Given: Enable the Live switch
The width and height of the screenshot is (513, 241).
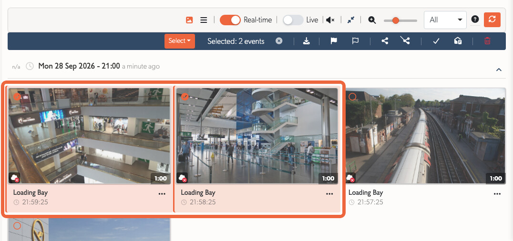Looking at the screenshot, I should tap(293, 20).
